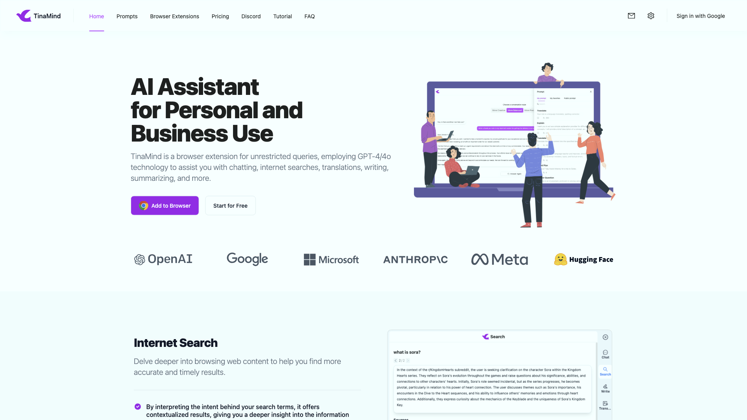The height and width of the screenshot is (420, 747).
Task: Click the Pricing tab
Action: tap(220, 16)
